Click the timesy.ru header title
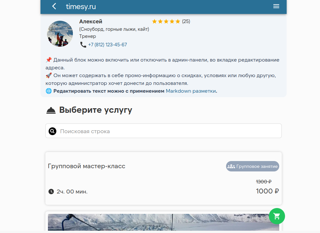The image size is (320, 233). pos(81,6)
